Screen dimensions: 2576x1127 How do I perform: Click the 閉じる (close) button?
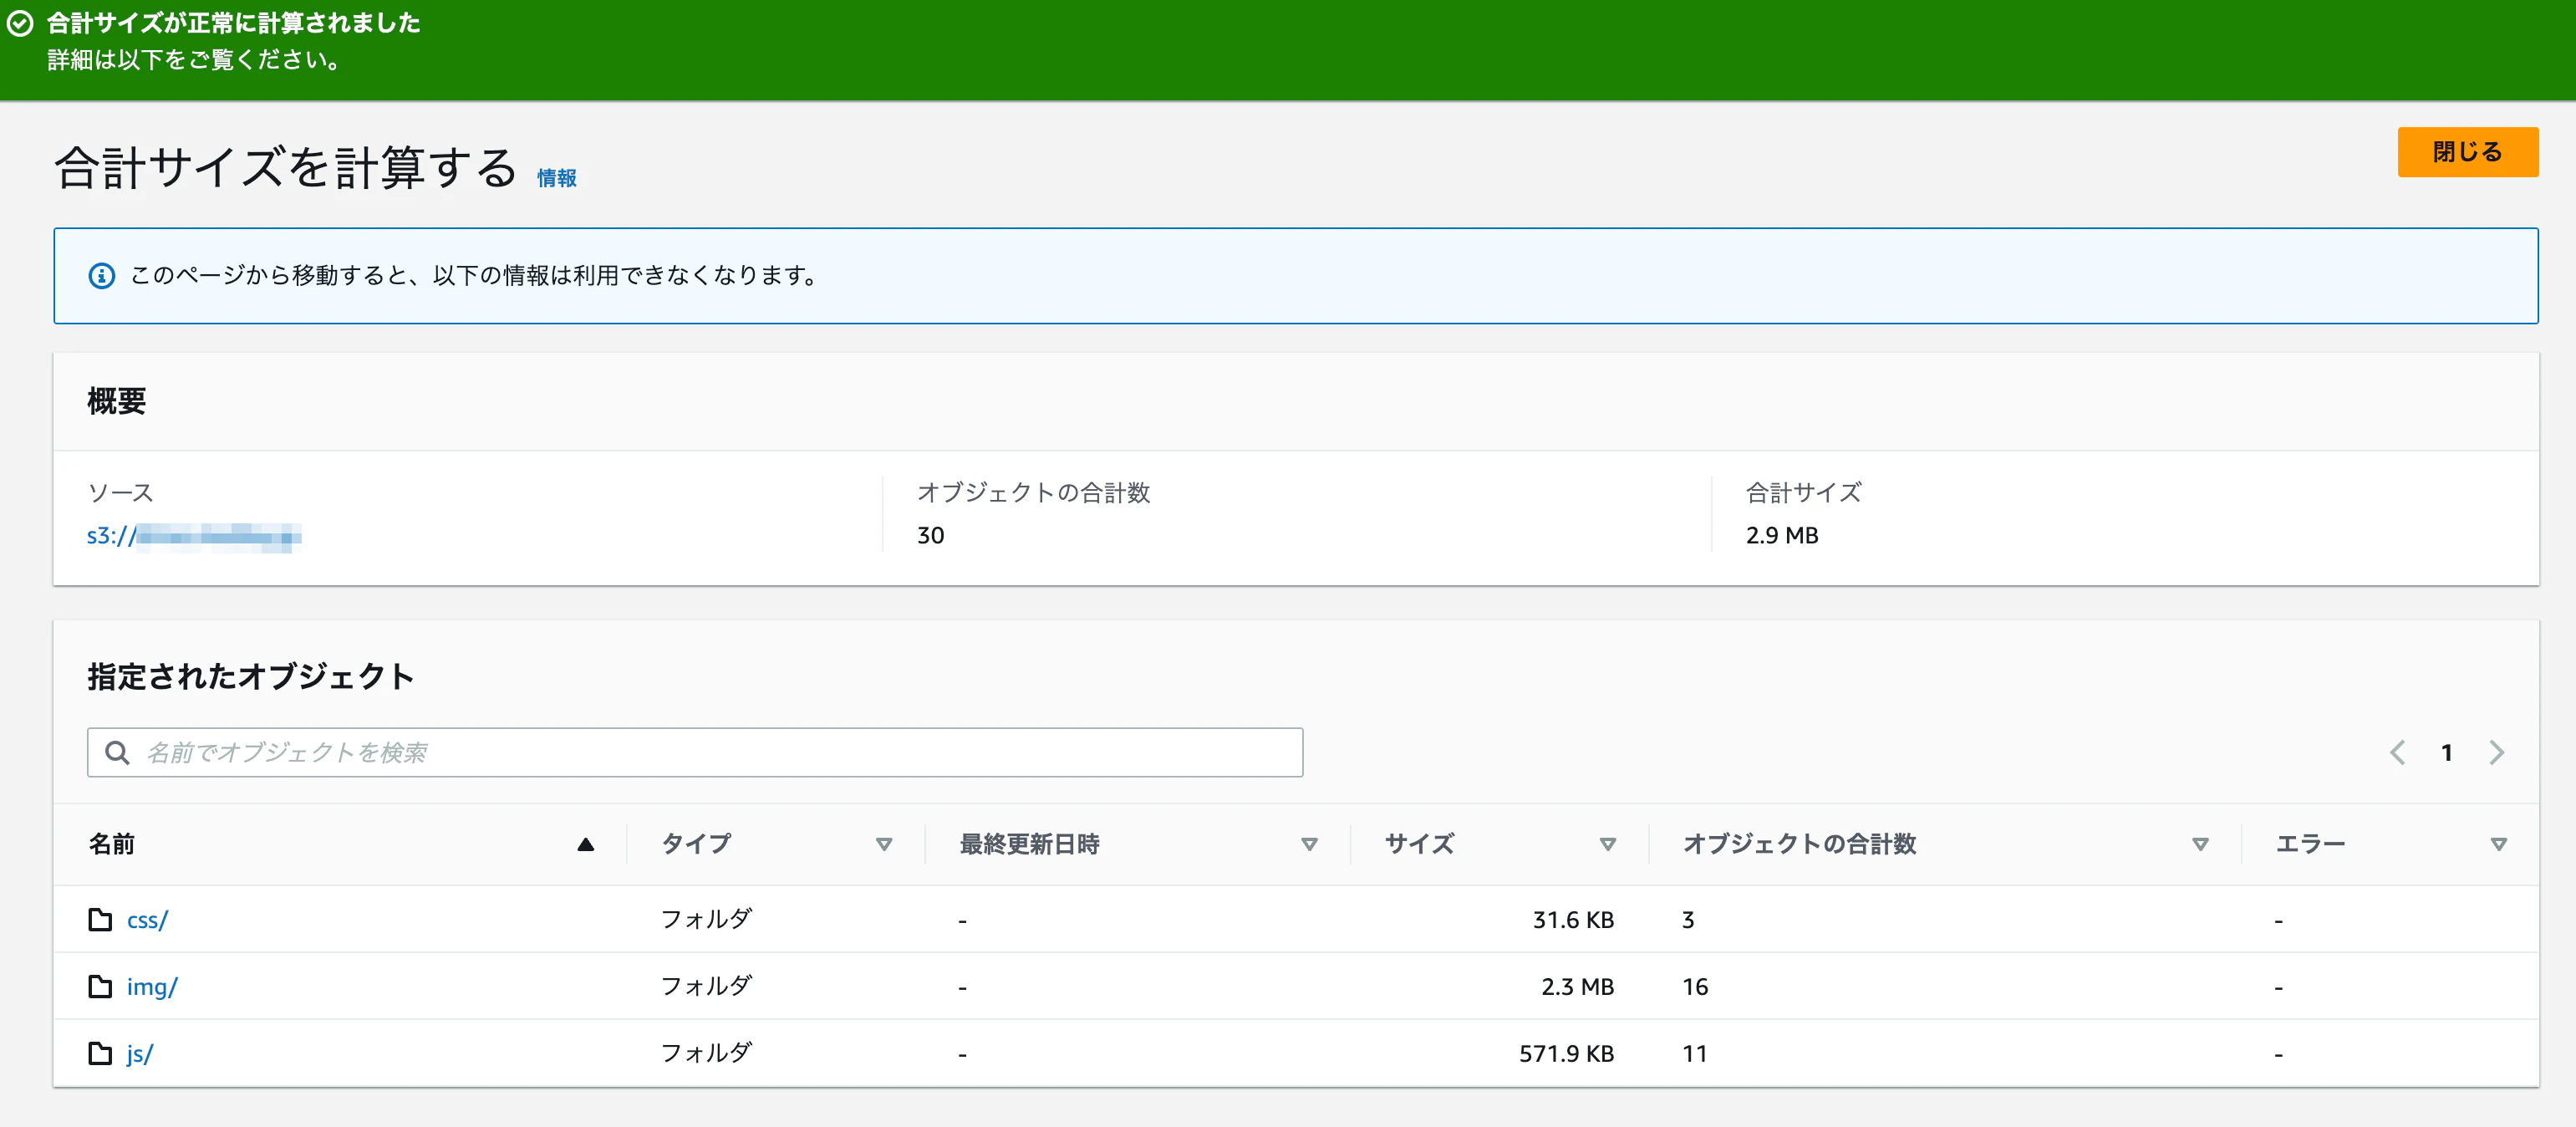[x=2467, y=152]
